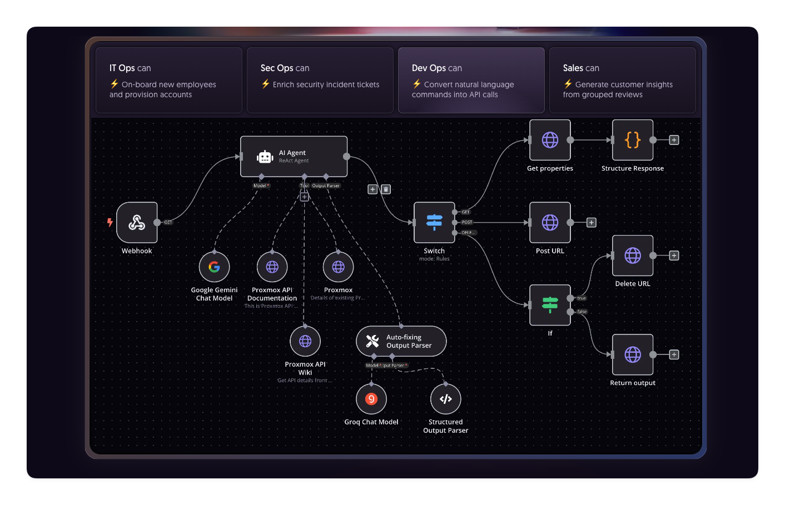The width and height of the screenshot is (785, 505).
Task: Click the Auto-fixing Output Parser node
Action: pyautogui.click(x=401, y=341)
